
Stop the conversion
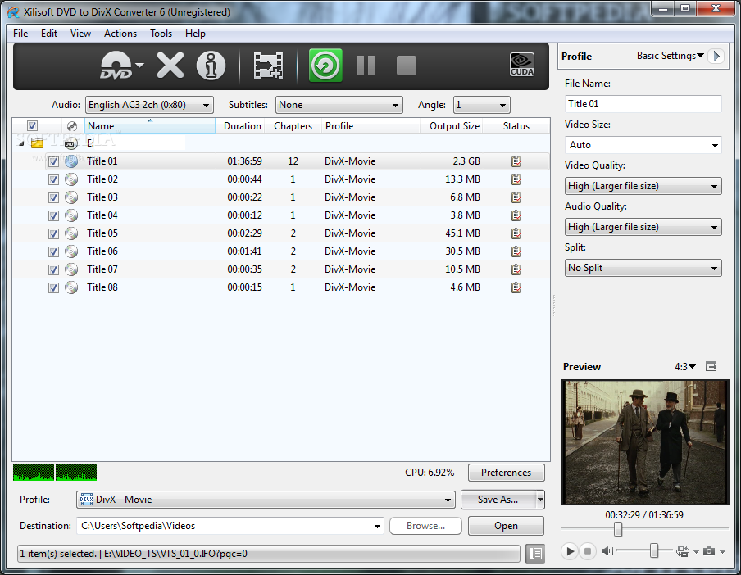(x=407, y=66)
